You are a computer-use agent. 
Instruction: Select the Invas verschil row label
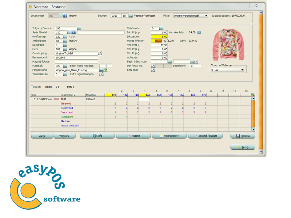click(70, 126)
